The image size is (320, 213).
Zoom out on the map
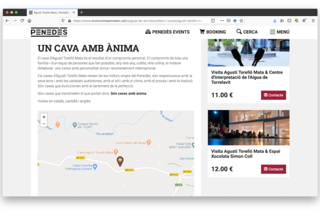click(x=44, y=124)
